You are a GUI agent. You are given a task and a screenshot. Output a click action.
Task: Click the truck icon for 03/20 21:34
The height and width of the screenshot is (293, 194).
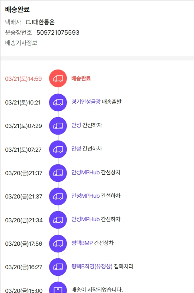(58, 220)
